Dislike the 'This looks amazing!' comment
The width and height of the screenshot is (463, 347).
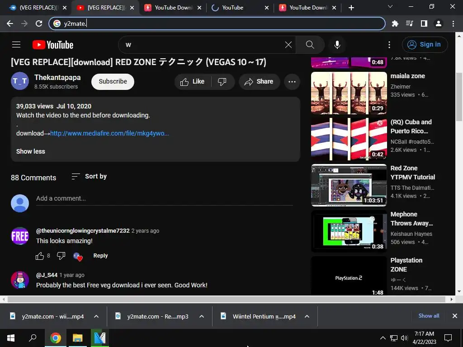[61, 256]
